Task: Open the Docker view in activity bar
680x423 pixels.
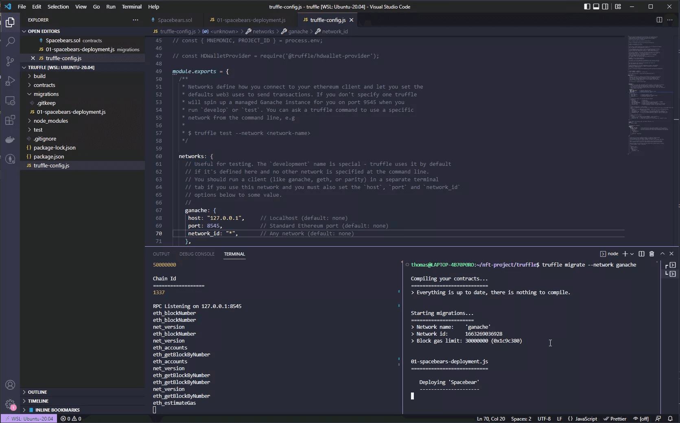Action: click(10, 139)
